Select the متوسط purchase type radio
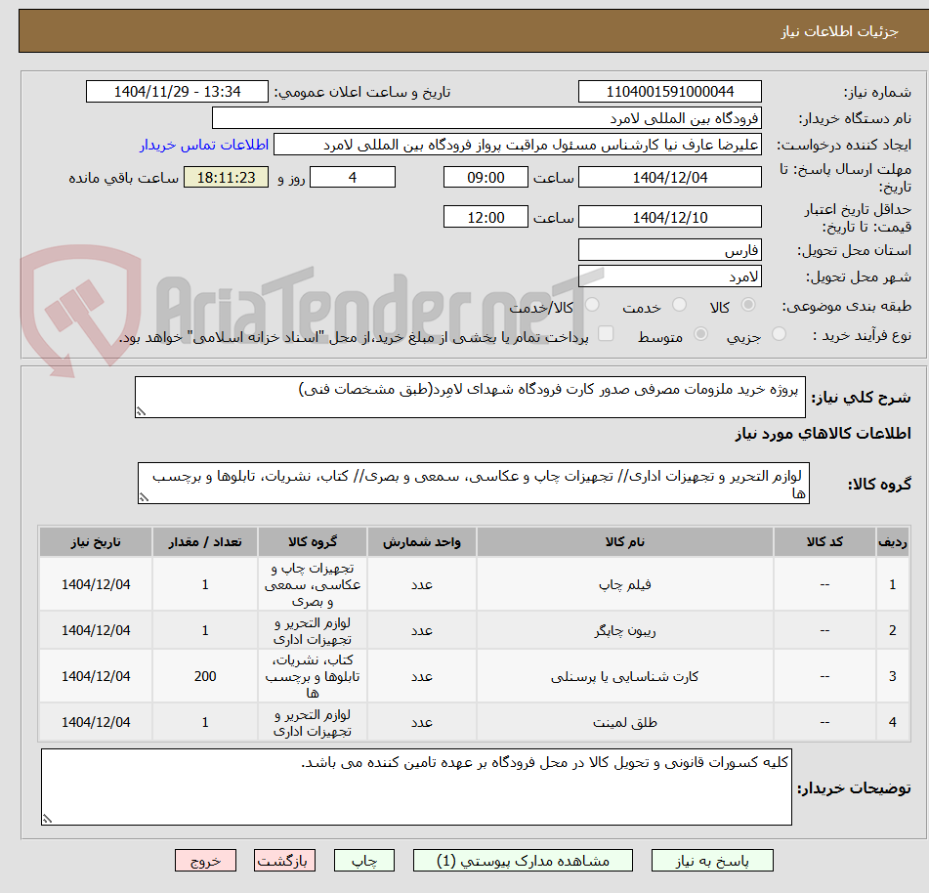This screenshot has height=893, width=929. pyautogui.click(x=700, y=333)
